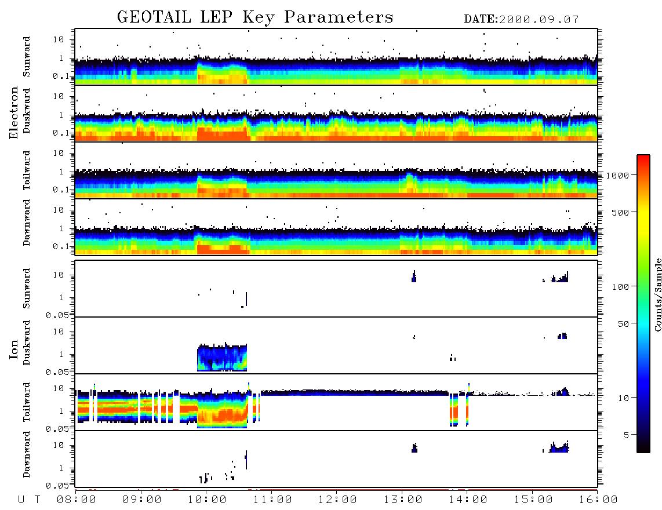Click the 100 colorbar tick label

pyautogui.click(x=620, y=287)
